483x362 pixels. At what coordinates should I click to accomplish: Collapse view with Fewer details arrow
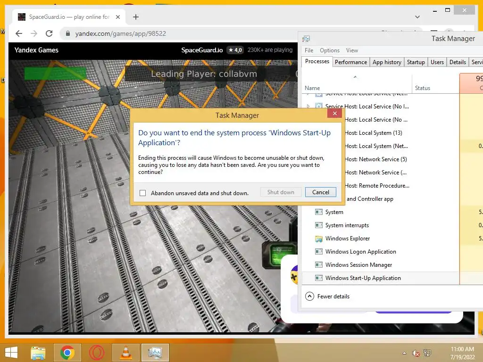[309, 296]
